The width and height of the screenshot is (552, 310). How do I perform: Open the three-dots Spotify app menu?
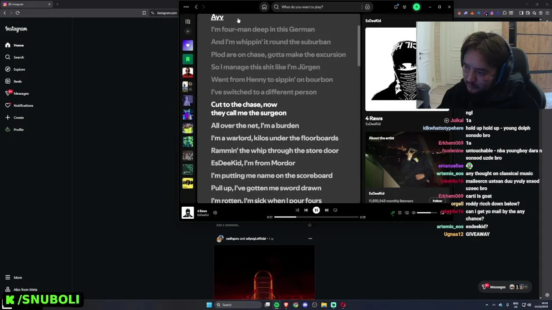click(186, 7)
